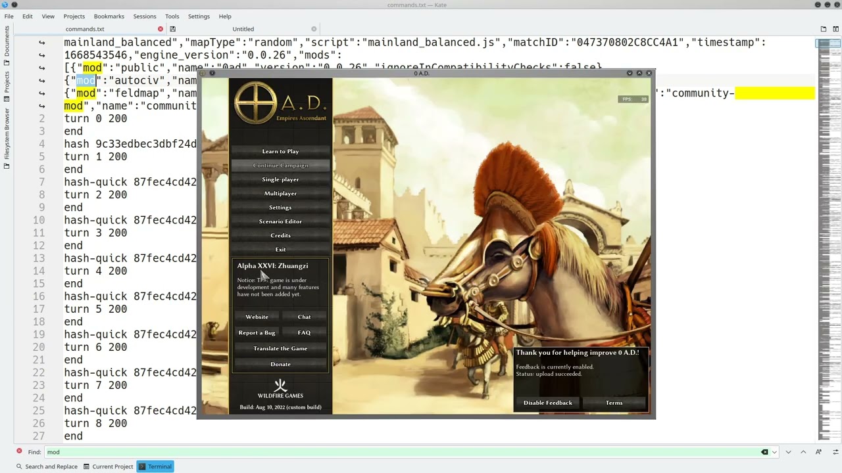
Task: Close the Find bar with red X
Action: coord(19,451)
